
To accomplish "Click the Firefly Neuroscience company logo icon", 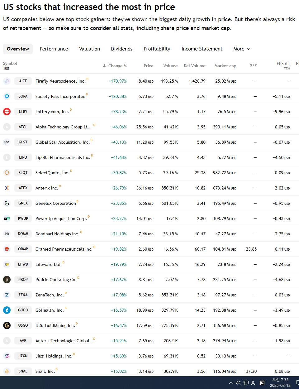I will (x=7, y=81).
